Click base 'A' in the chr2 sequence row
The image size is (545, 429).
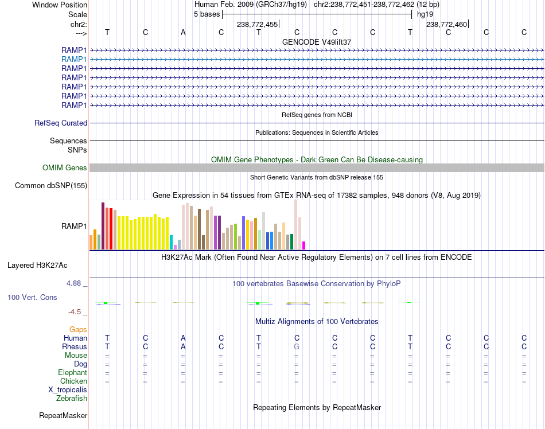click(183, 32)
